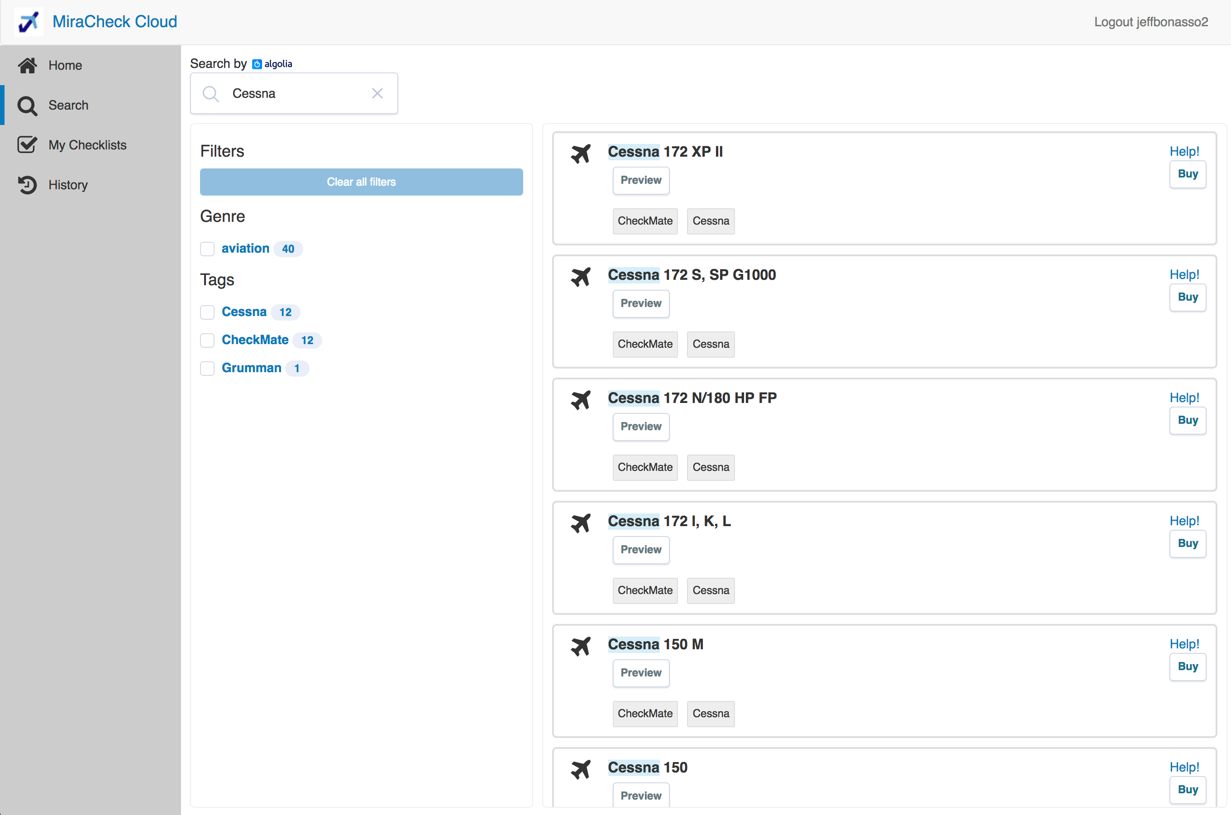Click the MiraCheck Cloud title link
1231x815 pixels.
pyautogui.click(x=115, y=22)
